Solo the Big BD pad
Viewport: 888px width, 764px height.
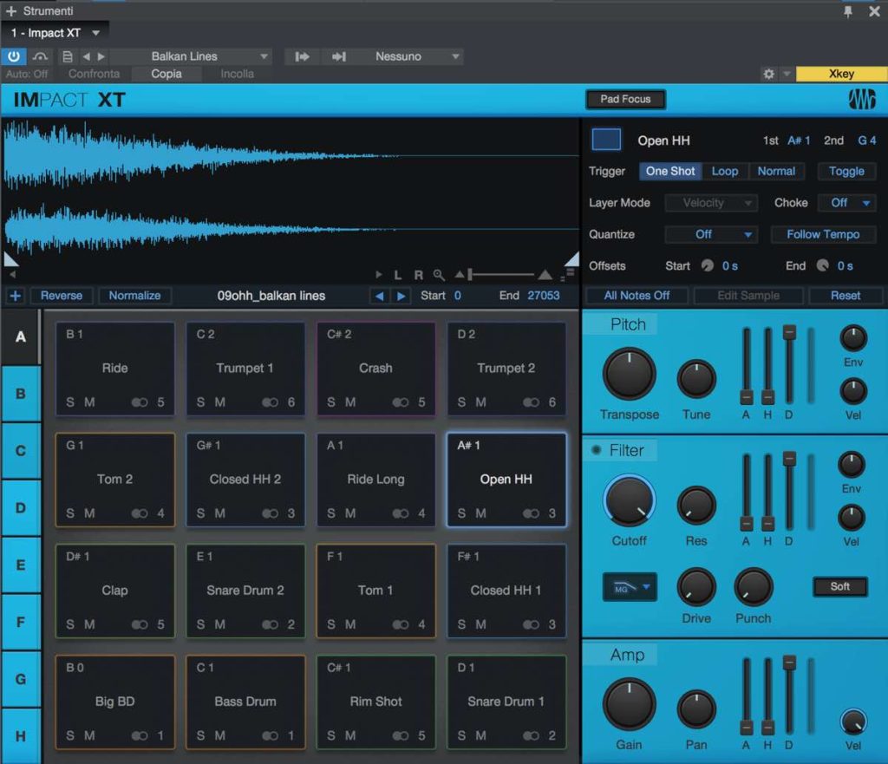click(70, 735)
